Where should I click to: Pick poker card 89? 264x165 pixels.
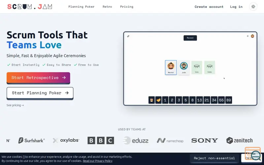click(x=229, y=100)
